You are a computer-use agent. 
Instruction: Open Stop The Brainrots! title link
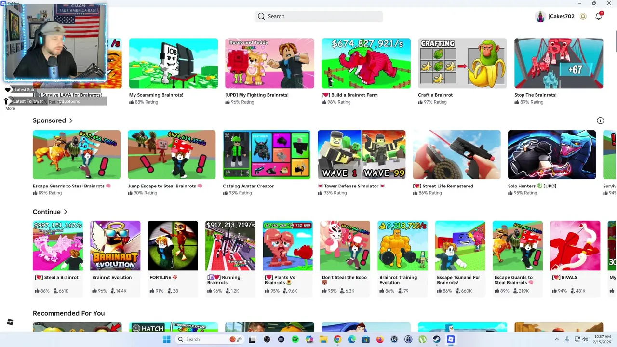pos(536,95)
